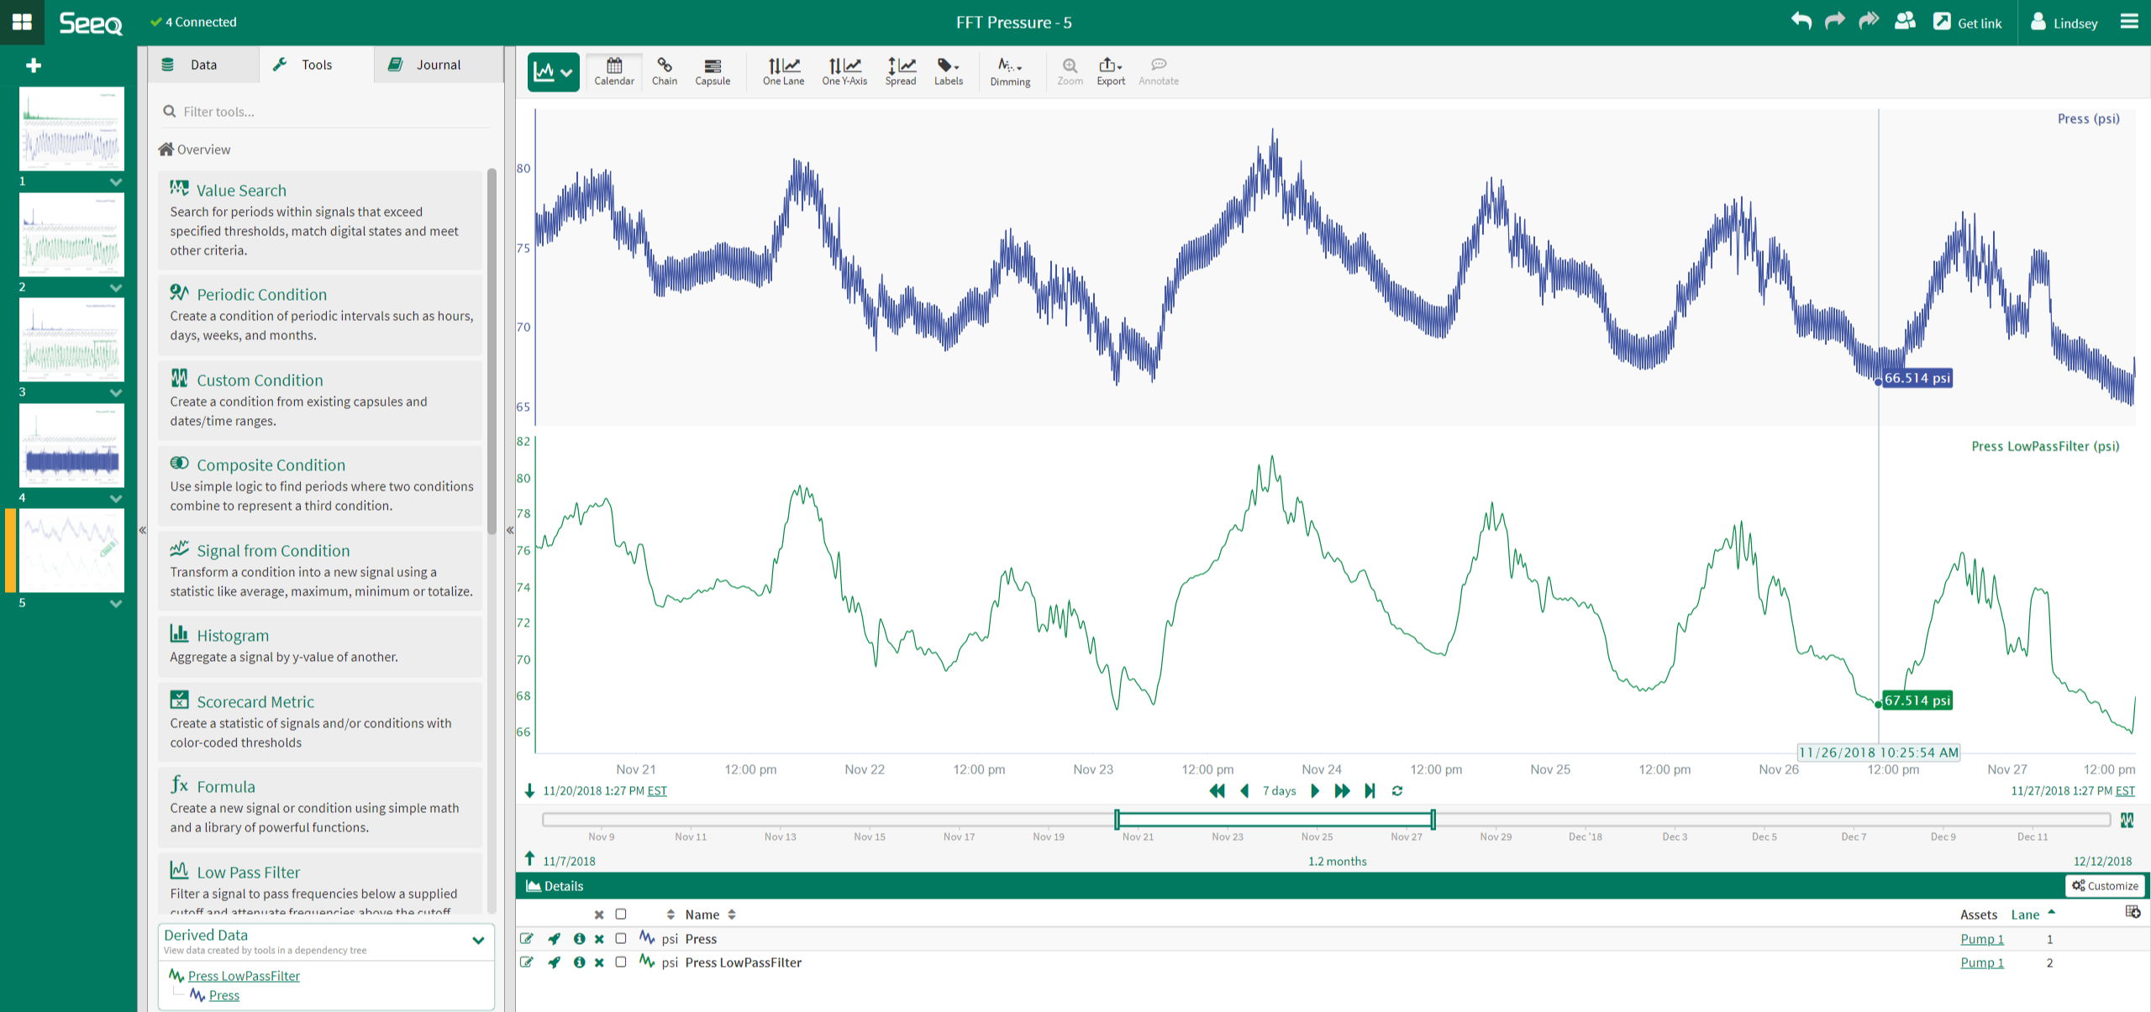Collapse the Derived Data panel
Viewport: 2151px width, 1012px height.
click(478, 941)
